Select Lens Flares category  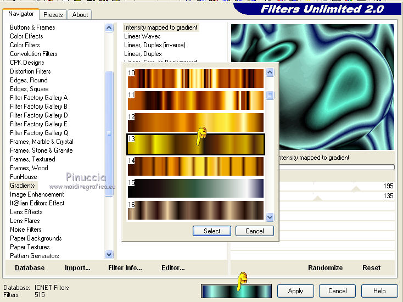tap(25, 221)
